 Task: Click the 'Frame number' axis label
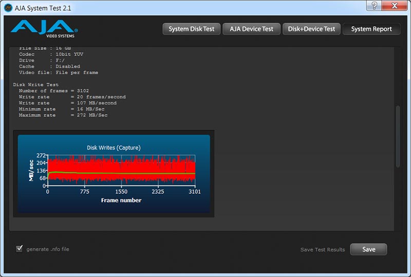pos(121,200)
